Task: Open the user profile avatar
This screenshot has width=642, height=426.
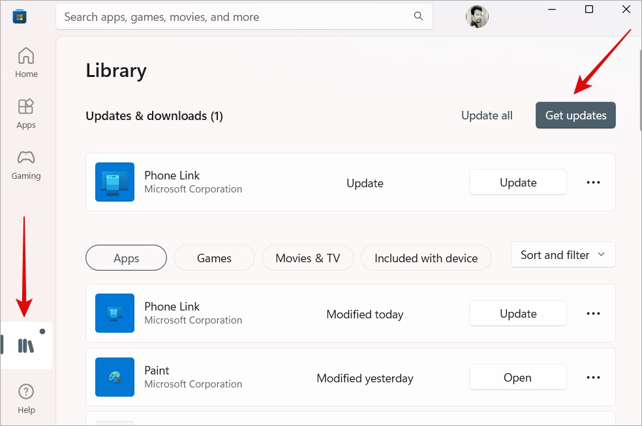Action: pos(477,17)
